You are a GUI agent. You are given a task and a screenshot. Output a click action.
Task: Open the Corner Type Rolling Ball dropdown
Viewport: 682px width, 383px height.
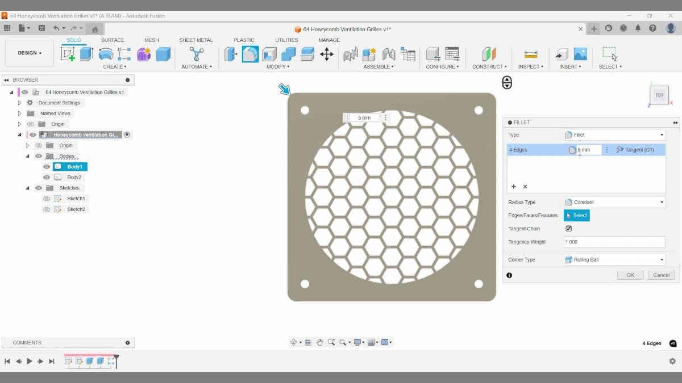coord(614,260)
